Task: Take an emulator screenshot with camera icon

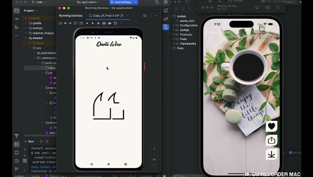Action: 104,23
